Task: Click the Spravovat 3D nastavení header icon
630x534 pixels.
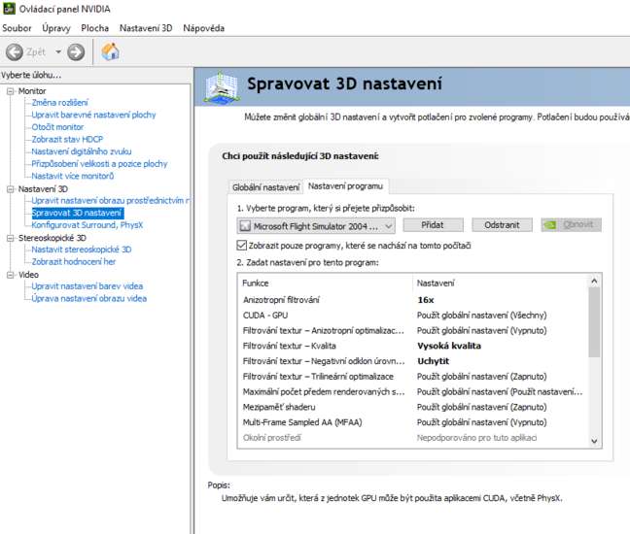Action: (222, 86)
